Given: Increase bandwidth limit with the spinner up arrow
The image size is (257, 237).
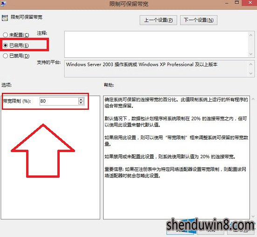Looking at the screenshot, I should point(81,99).
